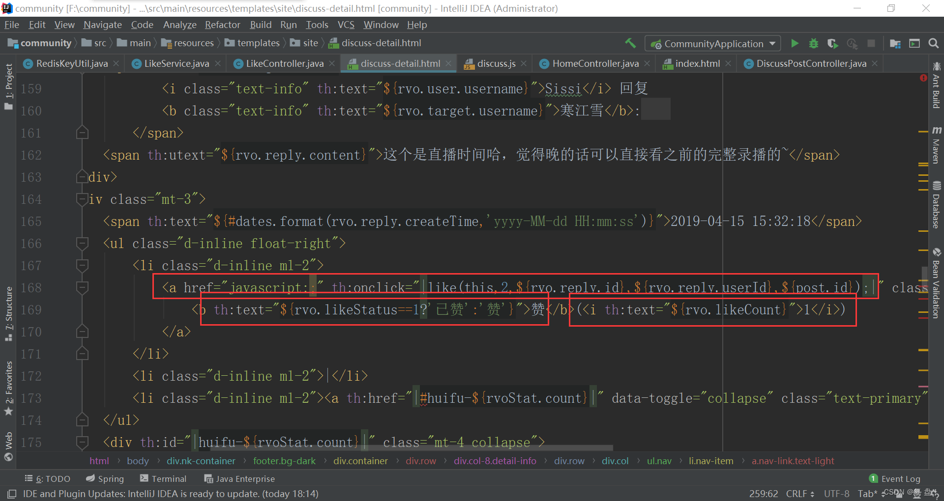This screenshot has height=501, width=944.
Task: Collapse the div block on line 175
Action: click(82, 442)
